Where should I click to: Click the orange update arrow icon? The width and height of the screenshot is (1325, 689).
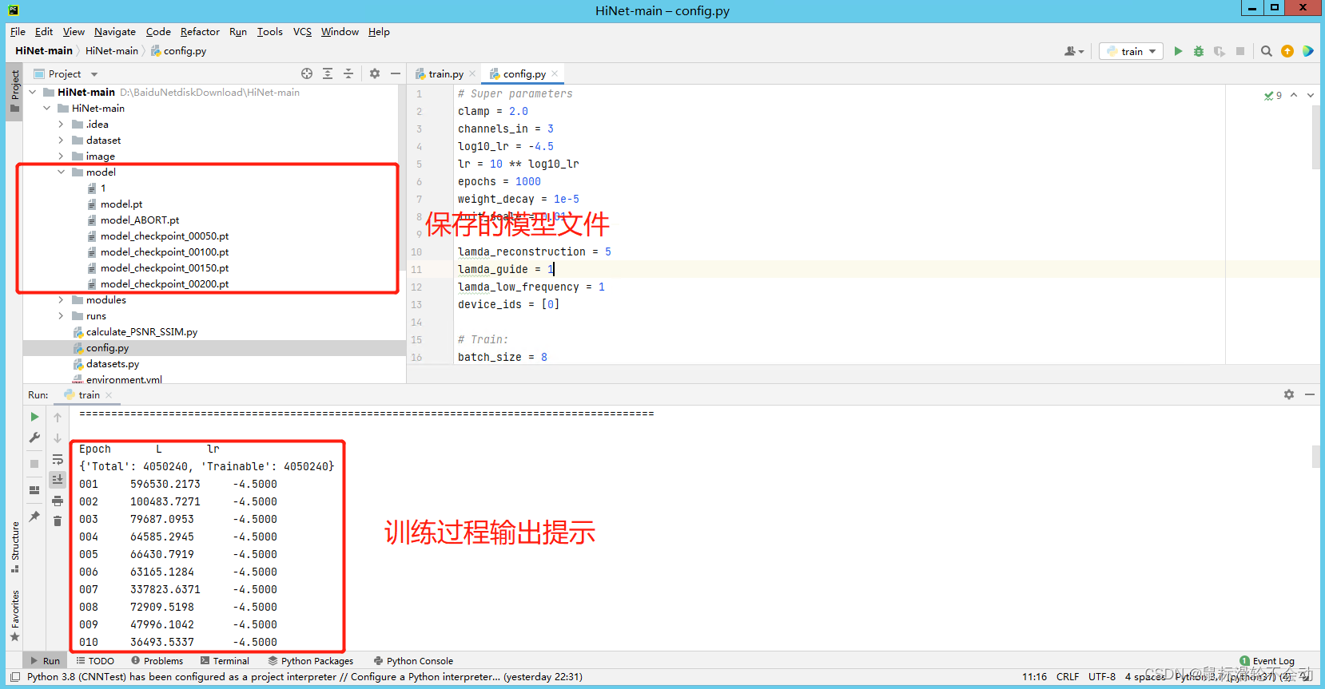point(1287,51)
